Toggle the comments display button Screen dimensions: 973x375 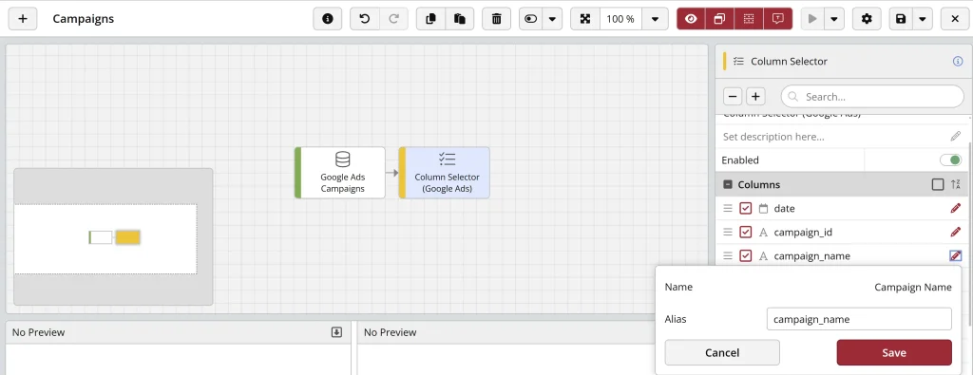pyautogui.click(x=777, y=19)
